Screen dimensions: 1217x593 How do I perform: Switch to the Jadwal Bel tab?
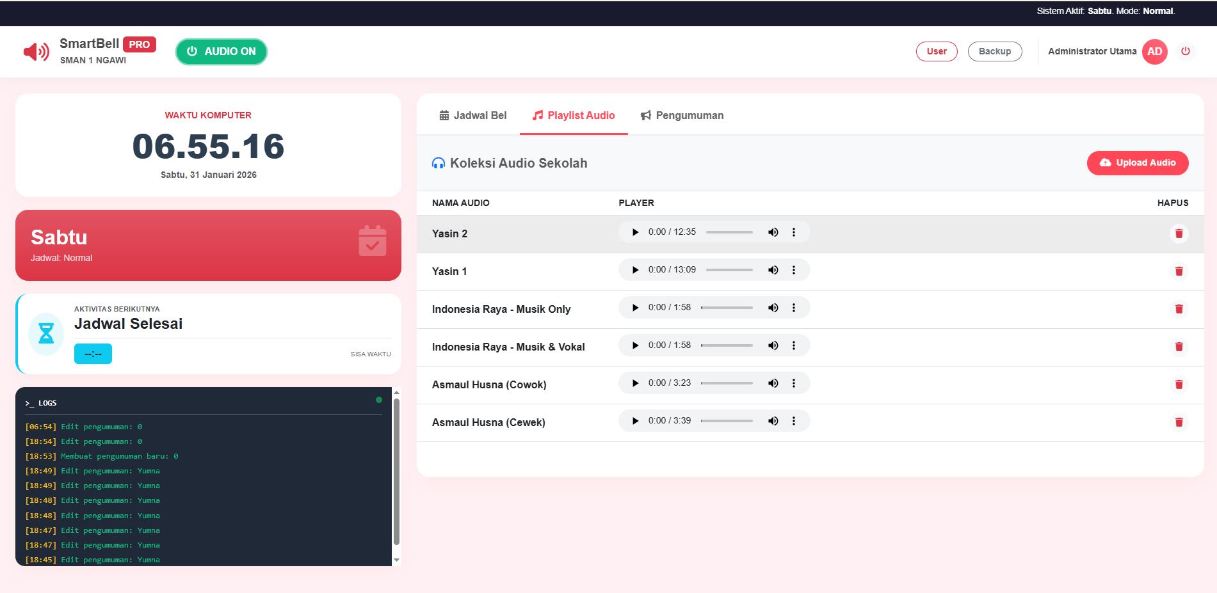tap(472, 116)
